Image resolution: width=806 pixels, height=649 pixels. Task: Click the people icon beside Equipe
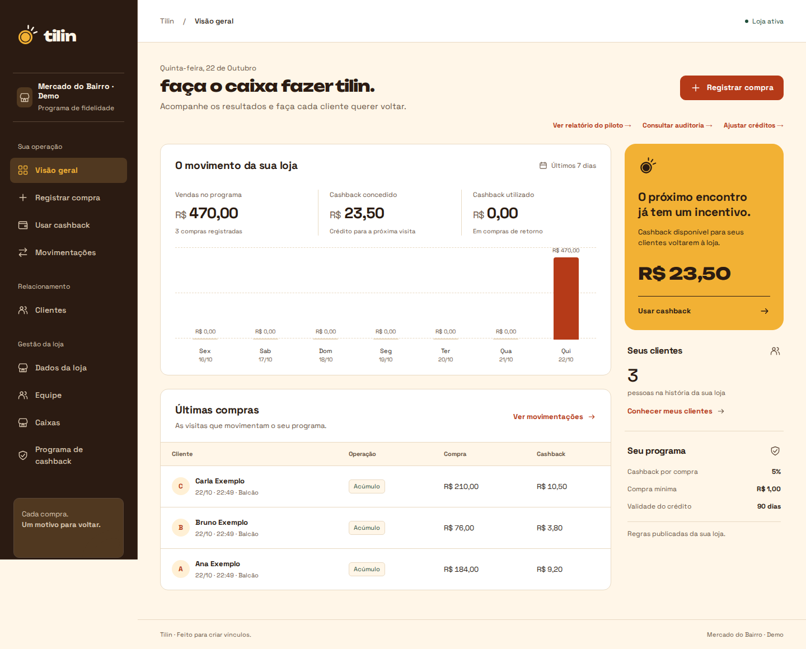pyautogui.click(x=23, y=395)
